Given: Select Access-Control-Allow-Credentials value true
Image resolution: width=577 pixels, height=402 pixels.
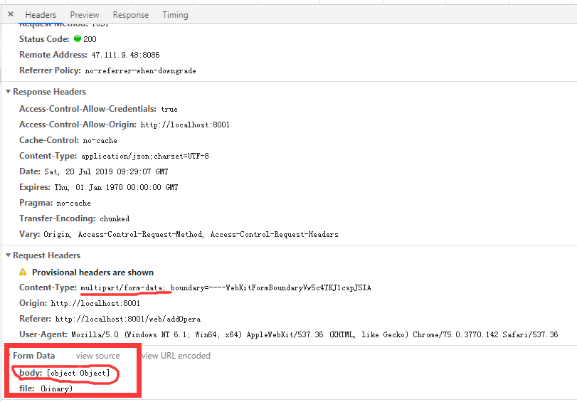Looking at the screenshot, I should coord(169,110).
